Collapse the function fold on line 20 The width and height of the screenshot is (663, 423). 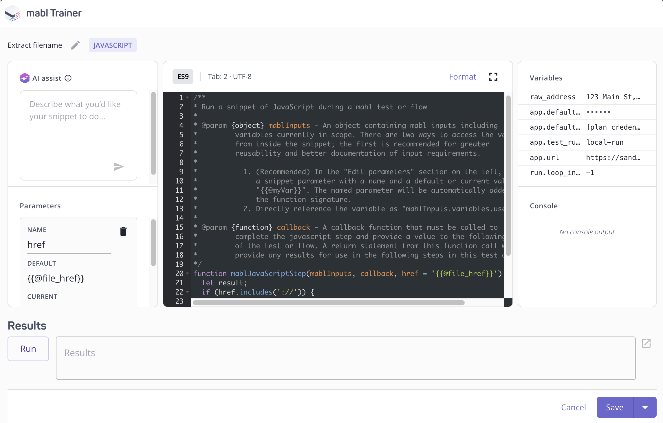(x=187, y=273)
